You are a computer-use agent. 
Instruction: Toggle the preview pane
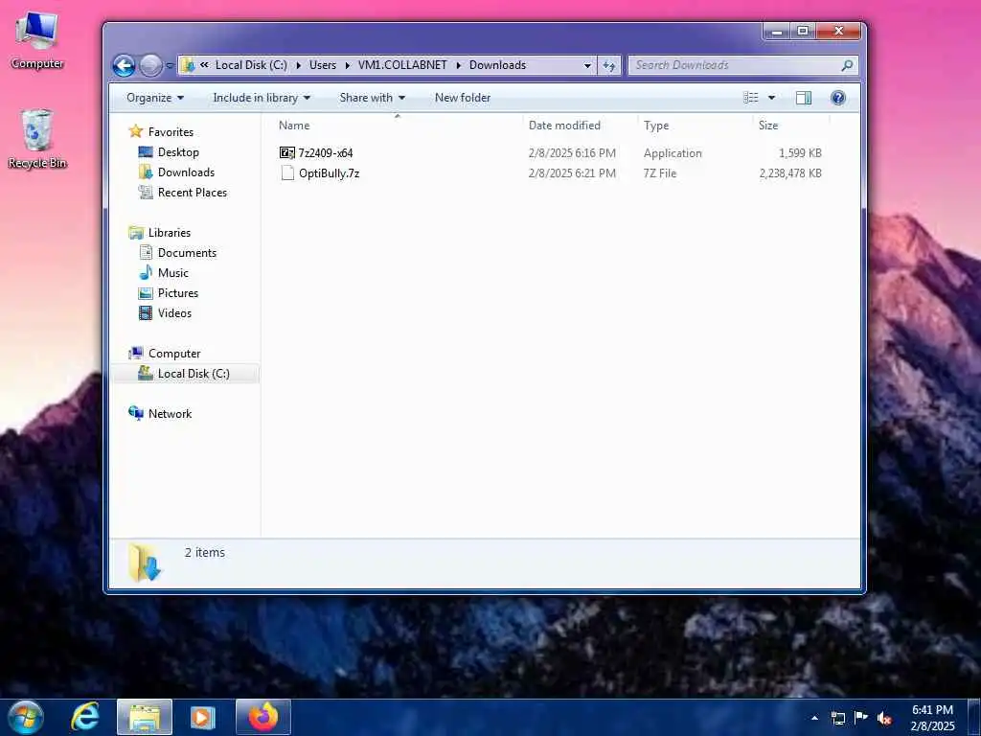point(804,98)
